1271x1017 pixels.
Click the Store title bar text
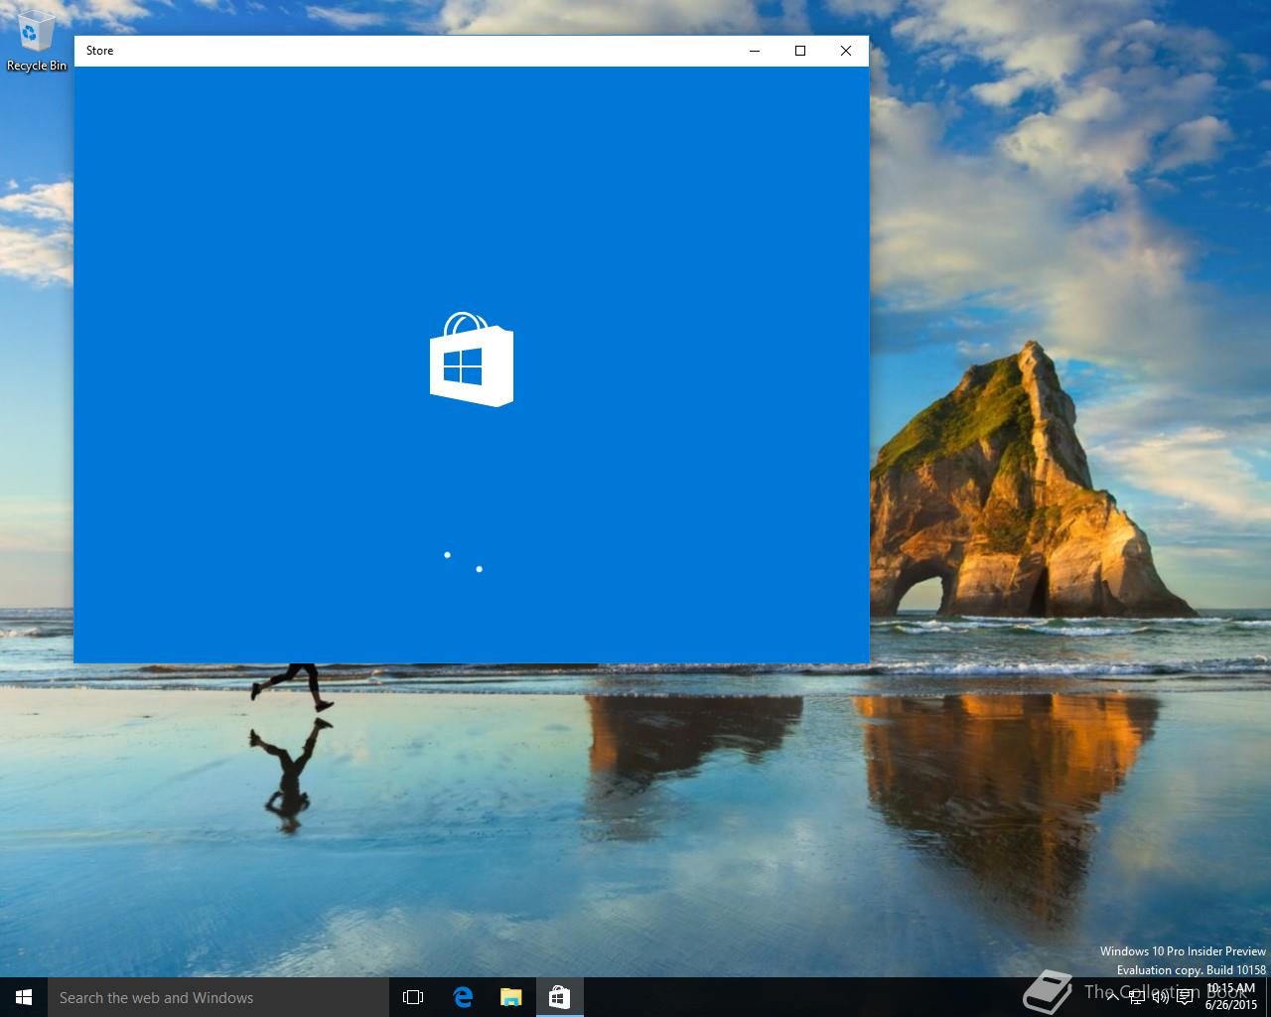click(x=99, y=51)
